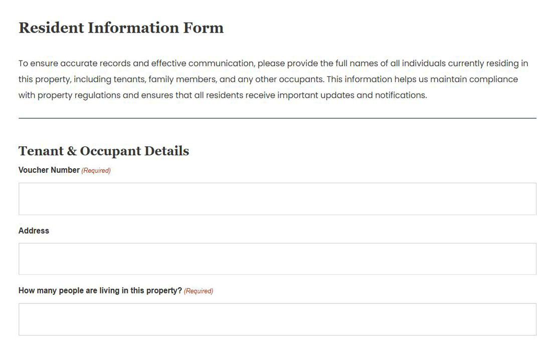Click the 'How many people are living' label
This screenshot has width=560, height=345.
[x=99, y=290]
